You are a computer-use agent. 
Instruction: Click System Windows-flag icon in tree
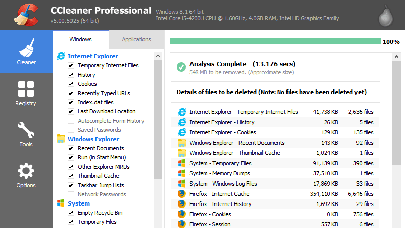coord(61,203)
